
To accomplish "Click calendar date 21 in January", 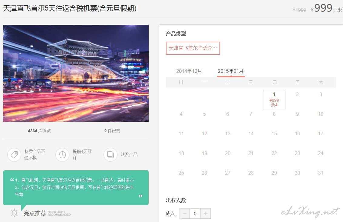I will 251,153.
